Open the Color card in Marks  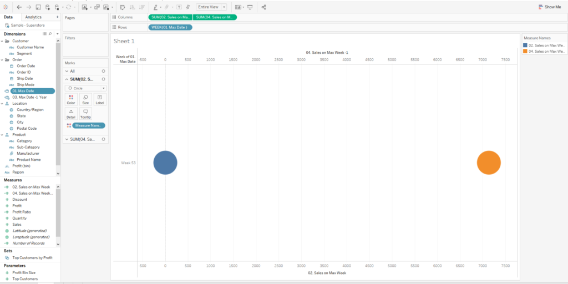[x=71, y=99]
